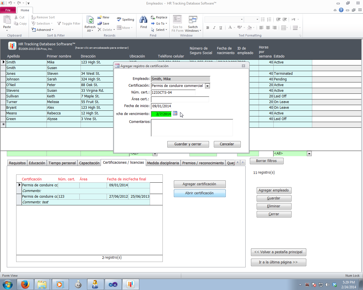Image resolution: width=363 pixels, height=290 pixels.
Task: Expand the Advanced filter options
Action: (x=43, y=30)
